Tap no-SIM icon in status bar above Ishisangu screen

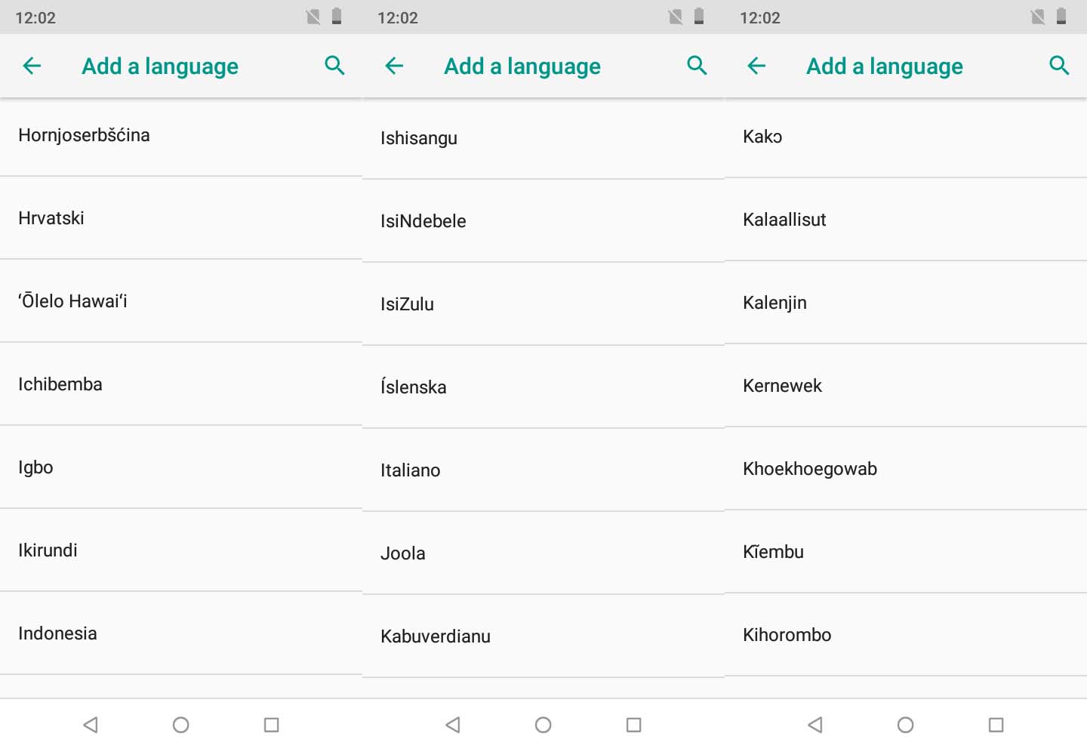pos(676,17)
